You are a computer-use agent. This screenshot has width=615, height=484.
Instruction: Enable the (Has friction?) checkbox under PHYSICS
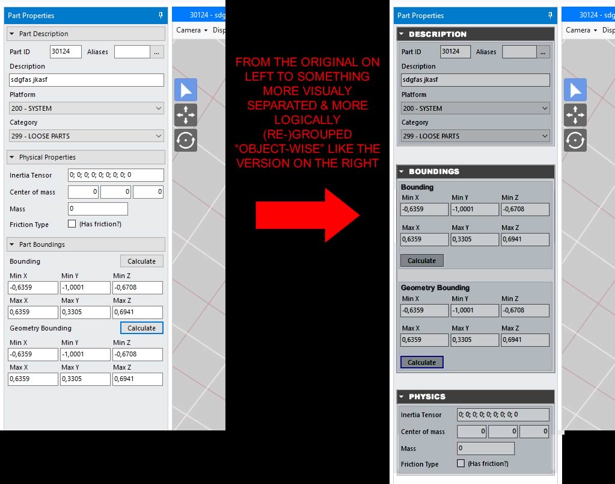pos(460,464)
